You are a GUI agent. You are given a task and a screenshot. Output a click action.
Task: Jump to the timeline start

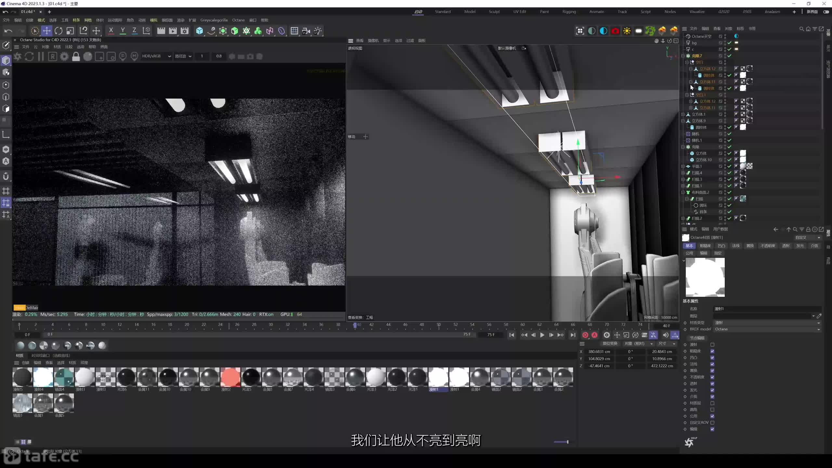[512, 335]
